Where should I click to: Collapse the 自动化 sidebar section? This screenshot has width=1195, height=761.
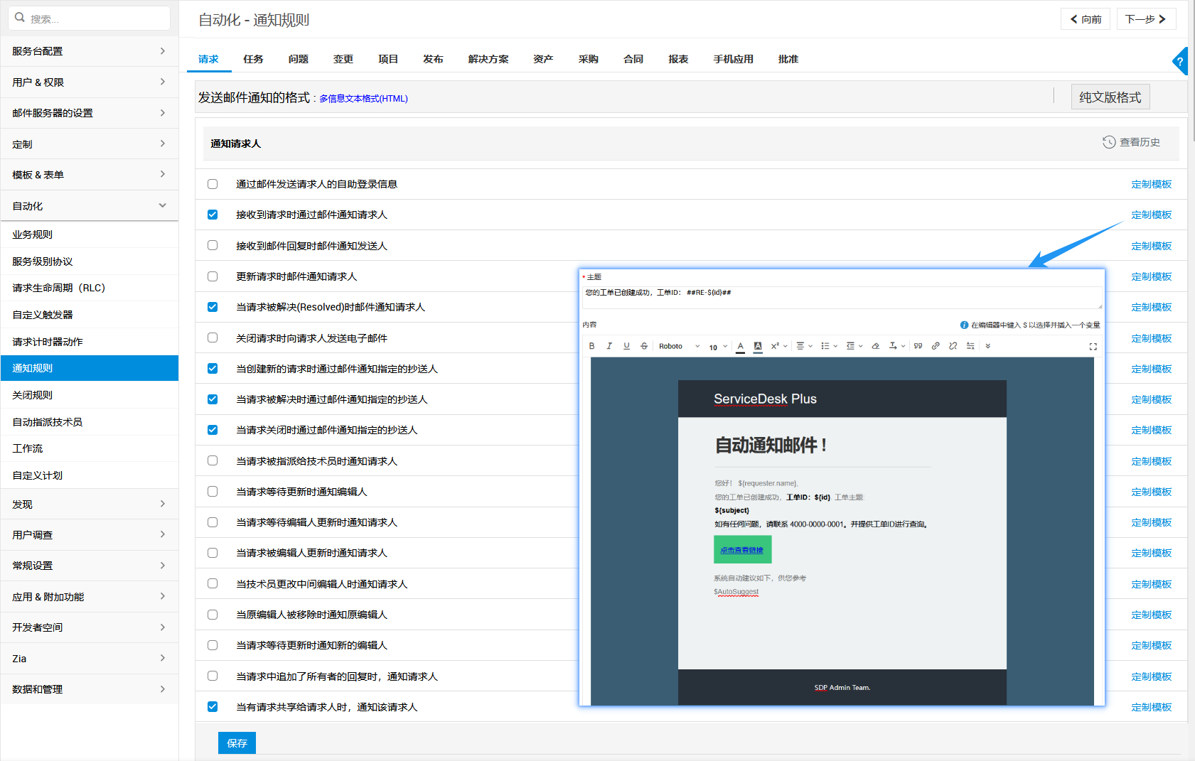pos(90,206)
